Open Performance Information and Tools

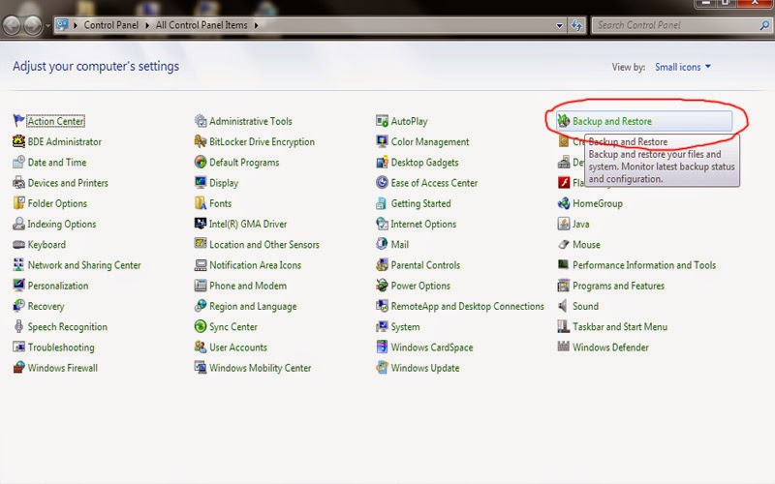tap(644, 264)
